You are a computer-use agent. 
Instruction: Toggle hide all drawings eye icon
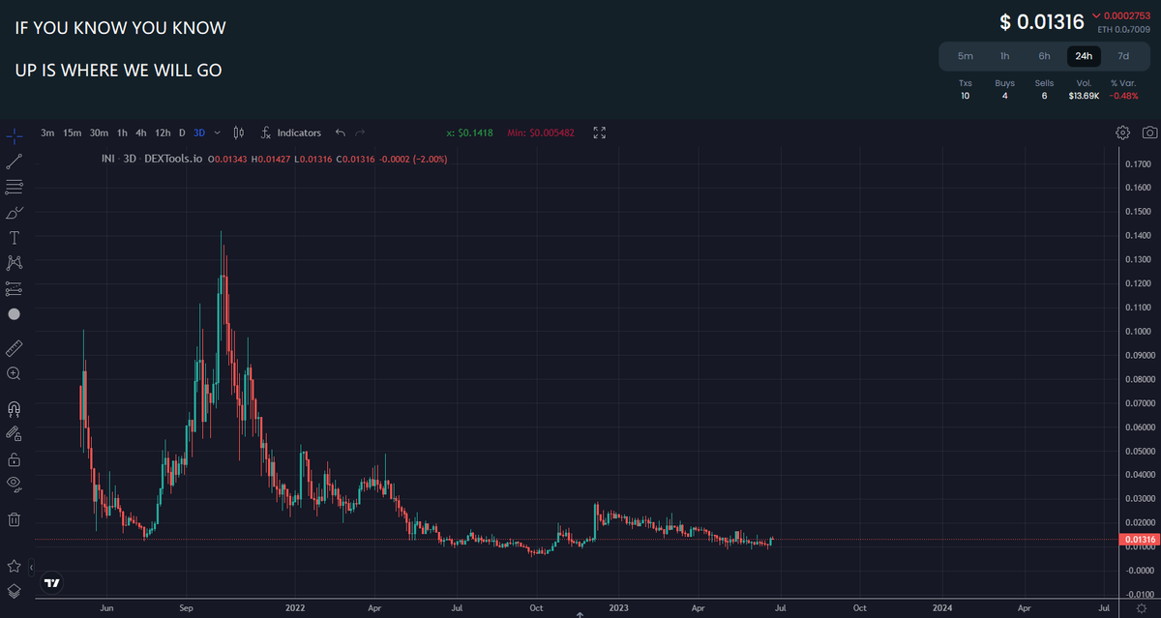(14, 483)
